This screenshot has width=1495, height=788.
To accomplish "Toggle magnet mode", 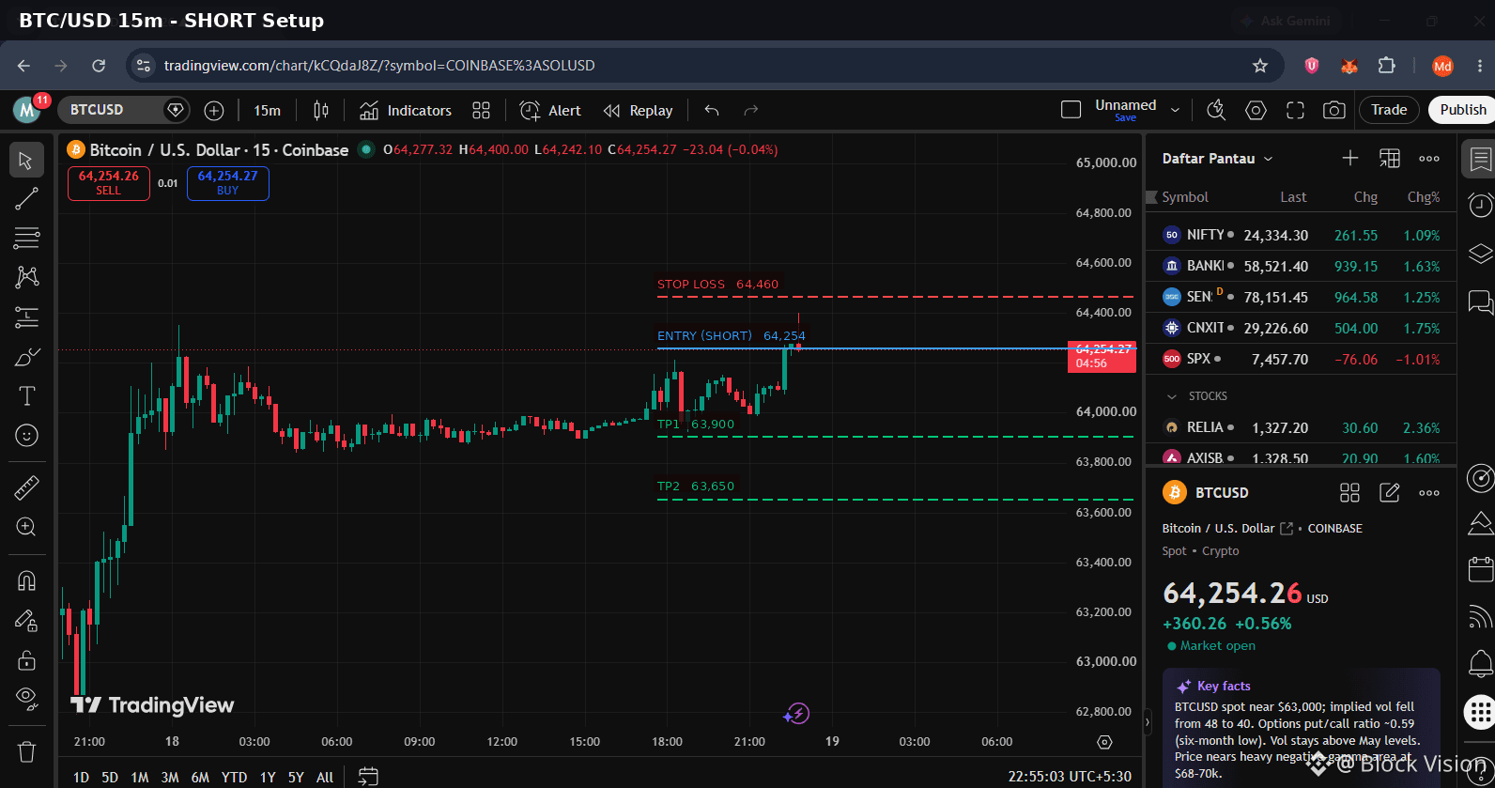I will [x=26, y=580].
